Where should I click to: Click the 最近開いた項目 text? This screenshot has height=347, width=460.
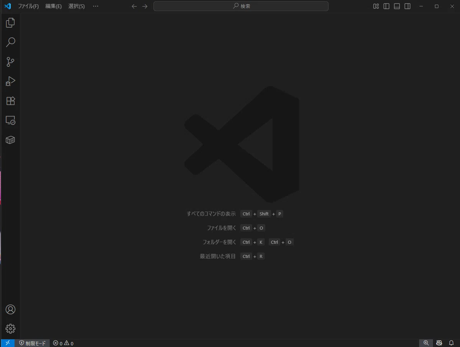(218, 256)
